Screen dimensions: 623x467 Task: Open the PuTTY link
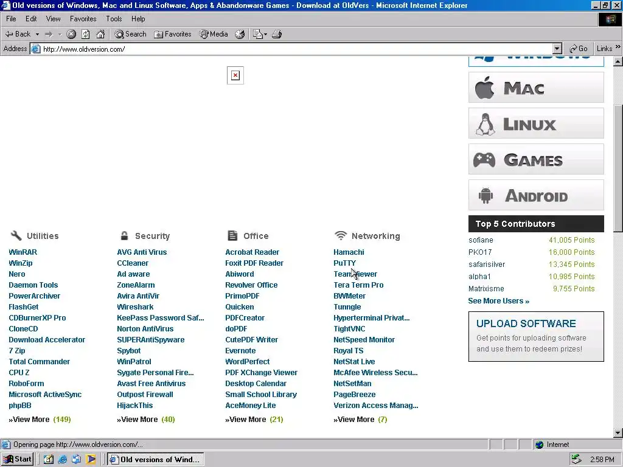344,263
